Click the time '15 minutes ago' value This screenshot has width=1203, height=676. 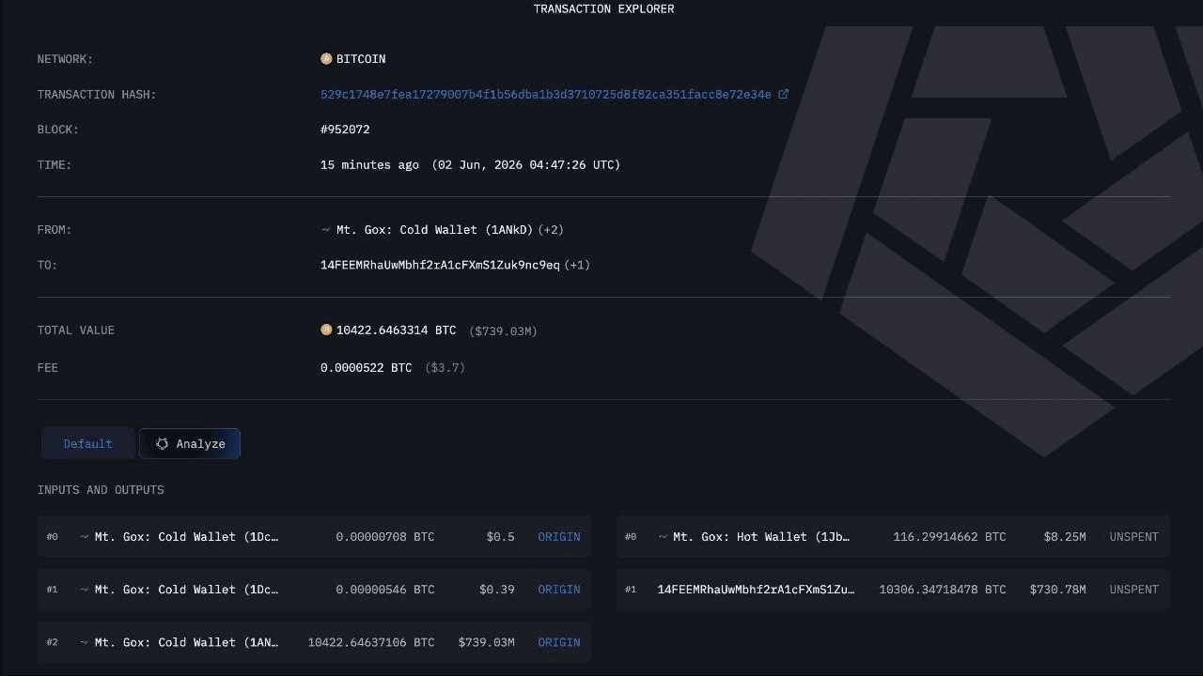(x=369, y=165)
